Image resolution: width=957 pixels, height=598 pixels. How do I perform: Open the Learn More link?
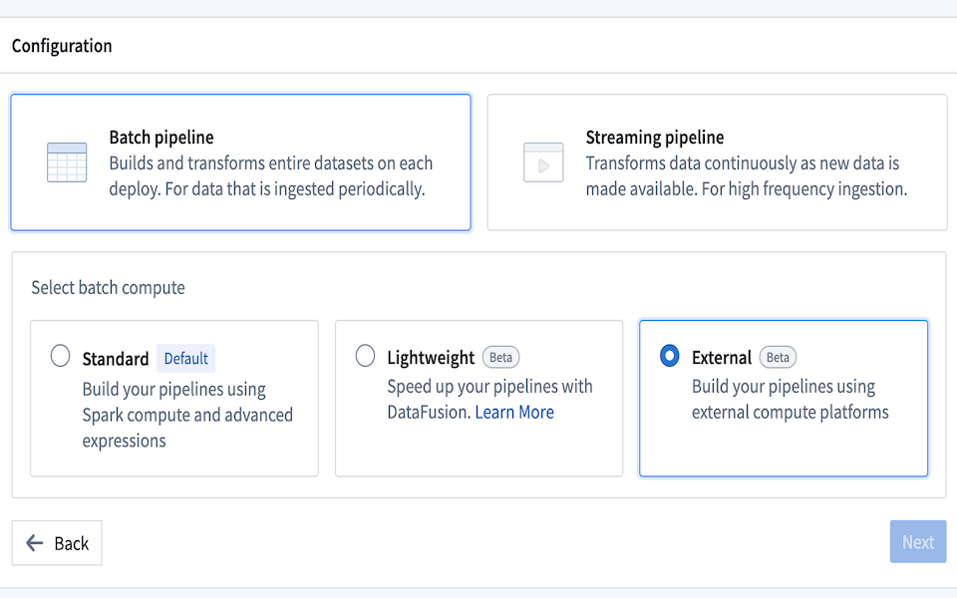(514, 412)
